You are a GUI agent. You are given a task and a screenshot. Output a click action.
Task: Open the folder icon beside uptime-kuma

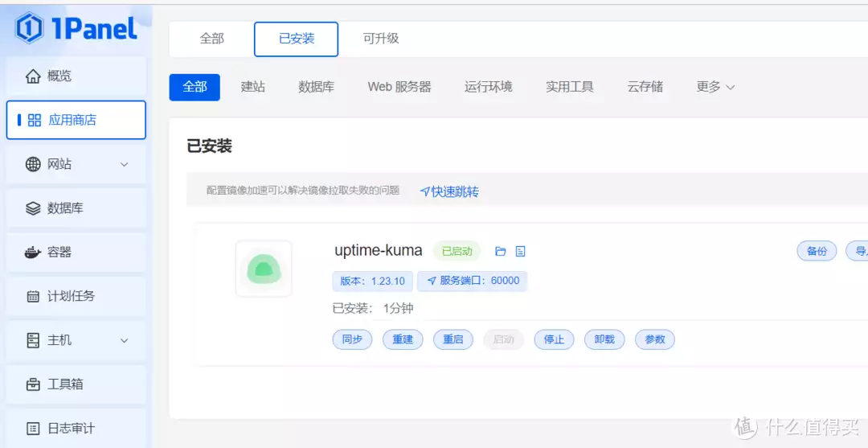click(501, 252)
